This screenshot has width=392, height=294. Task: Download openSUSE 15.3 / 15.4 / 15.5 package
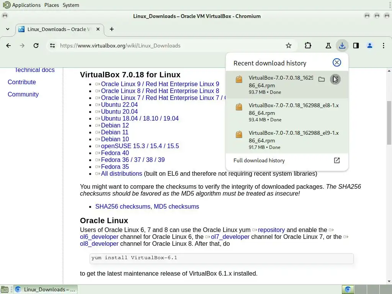pyautogui.click(x=140, y=146)
